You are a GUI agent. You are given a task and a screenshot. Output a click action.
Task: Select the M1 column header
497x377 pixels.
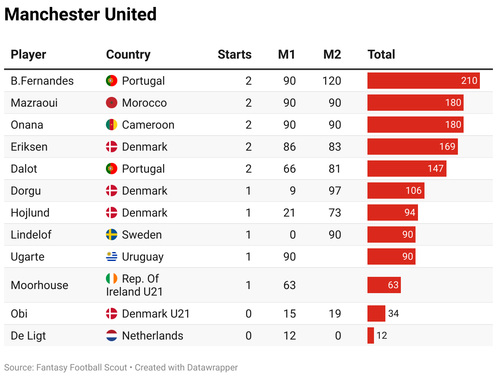[287, 55]
